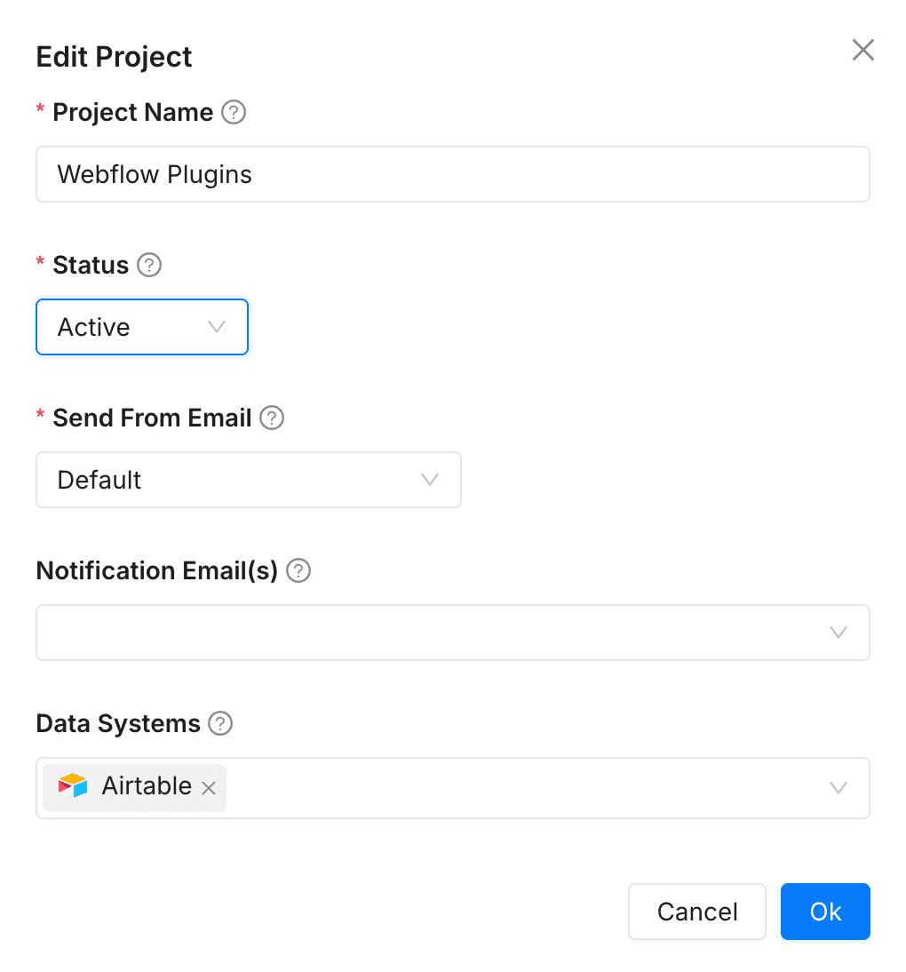Click the Data Systems help icon

220,724
